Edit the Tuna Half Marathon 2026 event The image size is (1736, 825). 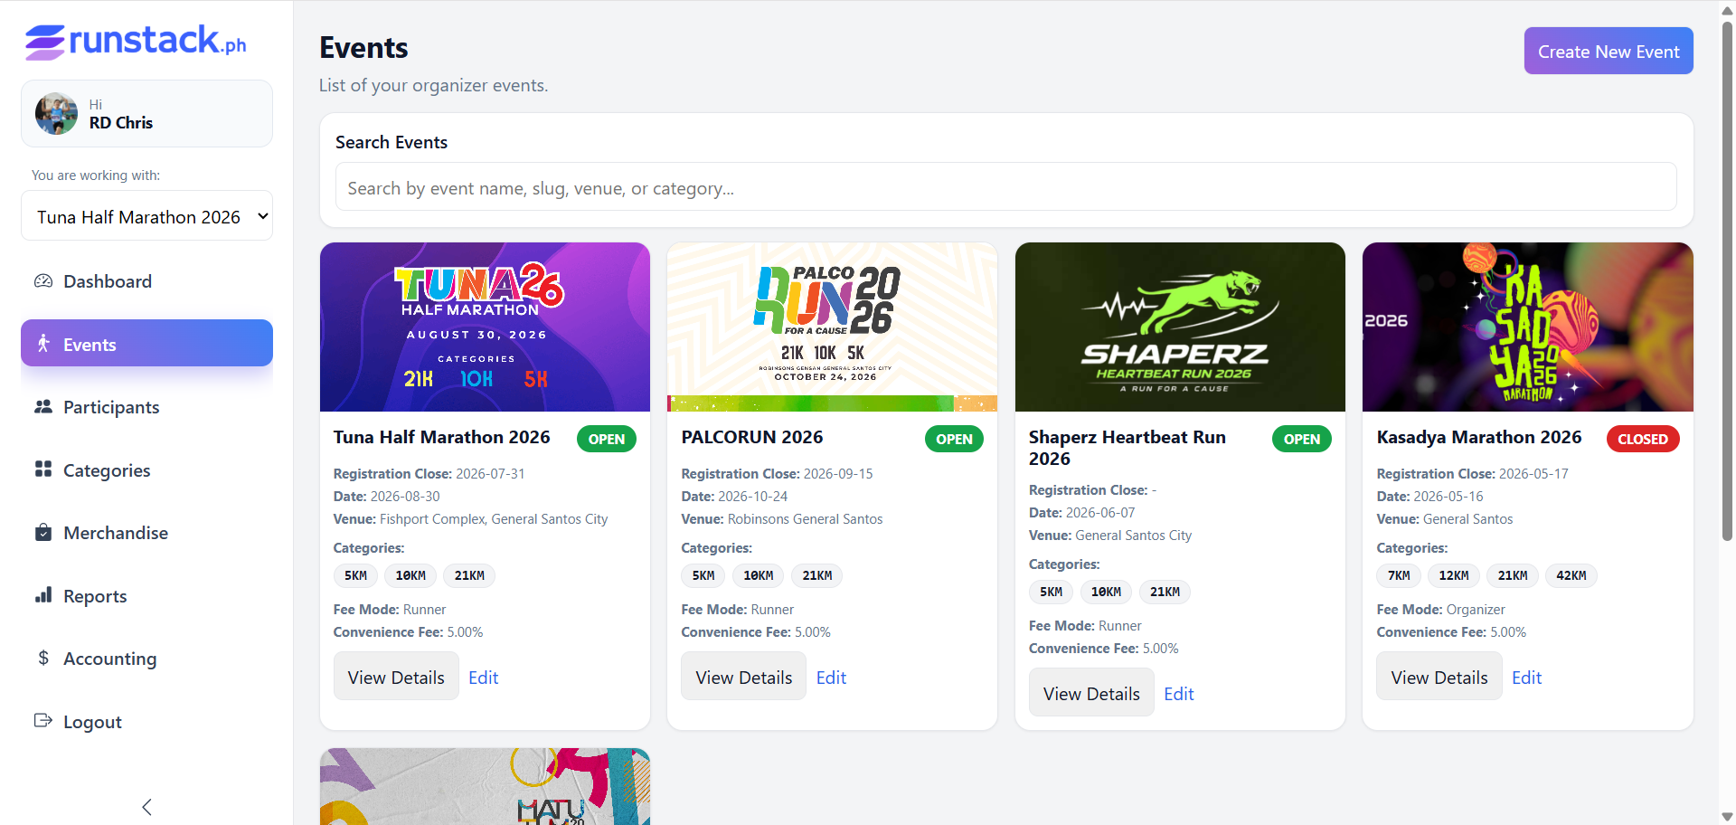[484, 678]
